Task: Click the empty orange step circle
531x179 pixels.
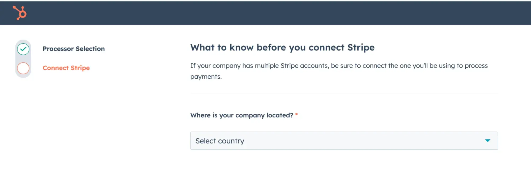Action: pos(23,68)
